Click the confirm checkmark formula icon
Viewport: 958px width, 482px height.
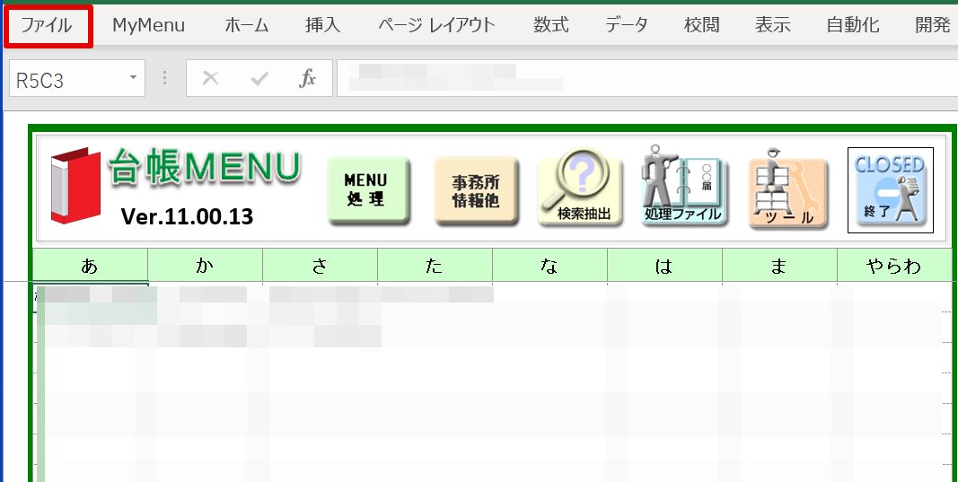(x=259, y=79)
